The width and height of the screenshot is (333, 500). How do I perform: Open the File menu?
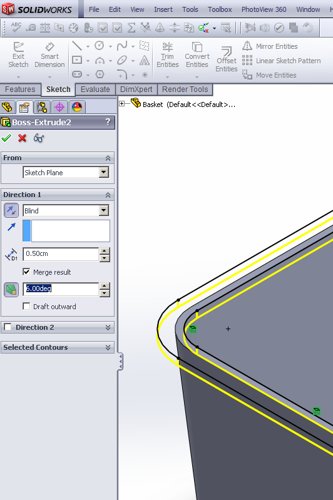pyautogui.click(x=94, y=9)
